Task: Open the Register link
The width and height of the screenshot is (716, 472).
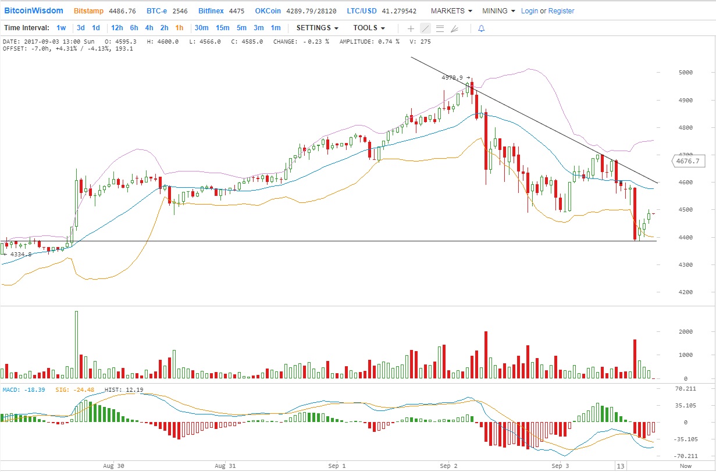Action: [561, 11]
